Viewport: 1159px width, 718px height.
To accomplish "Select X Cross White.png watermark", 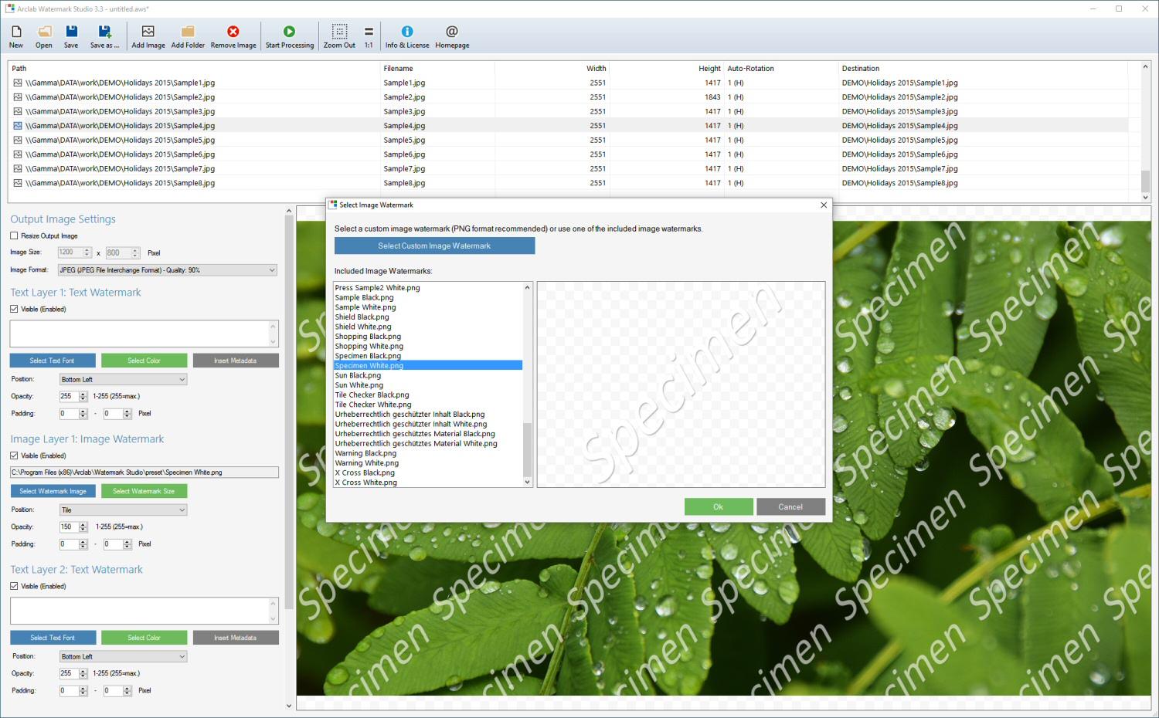I will [366, 483].
